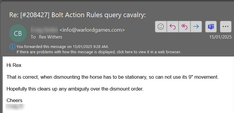Click the blurred sender display name

[x=44, y=30]
